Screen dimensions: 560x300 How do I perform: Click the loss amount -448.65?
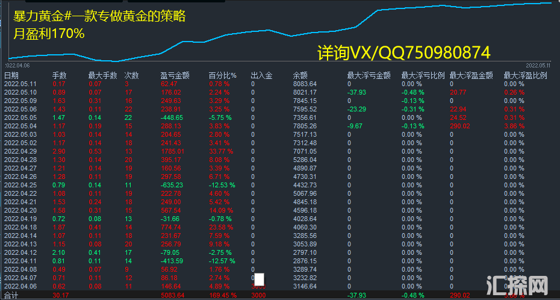(172, 117)
